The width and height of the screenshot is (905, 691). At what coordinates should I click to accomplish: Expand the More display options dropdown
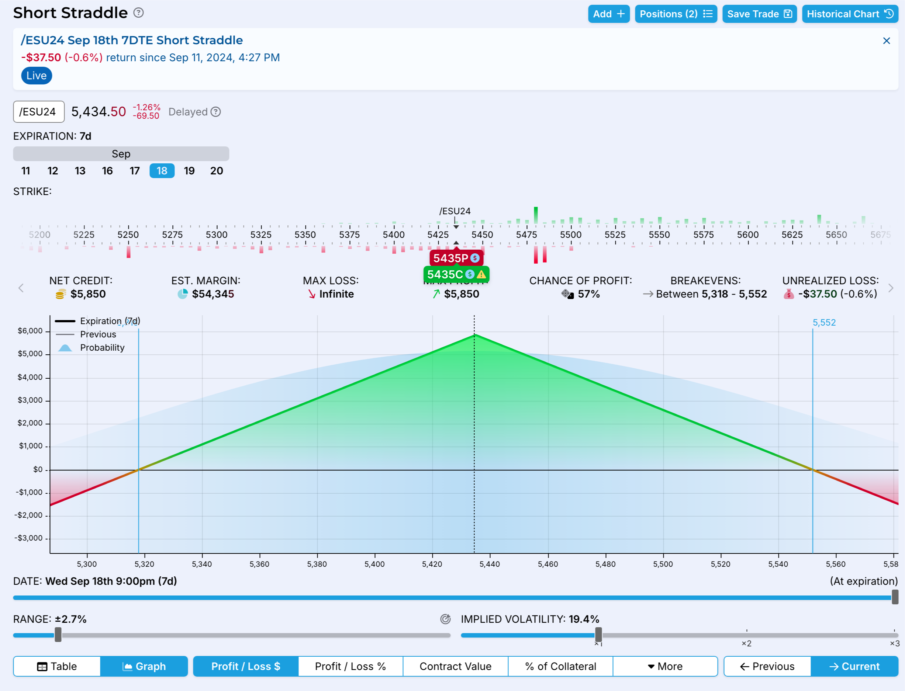665,666
